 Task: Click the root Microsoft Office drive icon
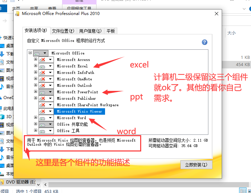pos(37,53)
